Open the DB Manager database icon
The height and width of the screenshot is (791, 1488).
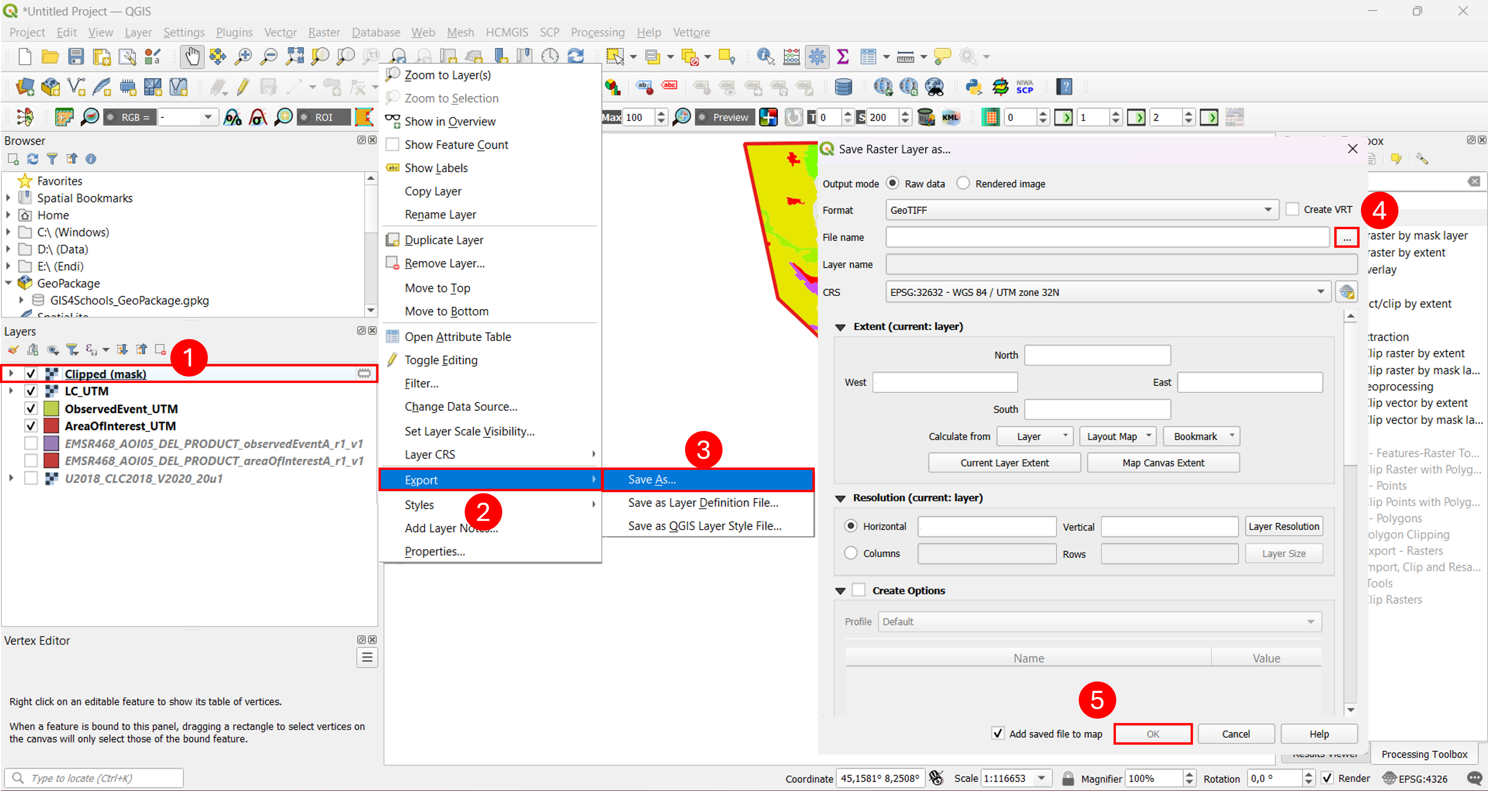[843, 87]
